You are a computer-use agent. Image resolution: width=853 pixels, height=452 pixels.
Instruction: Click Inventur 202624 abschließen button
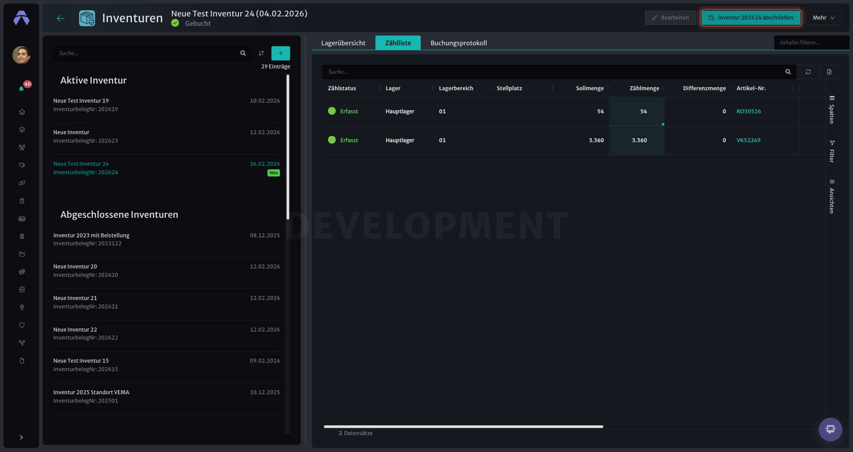[x=751, y=18]
